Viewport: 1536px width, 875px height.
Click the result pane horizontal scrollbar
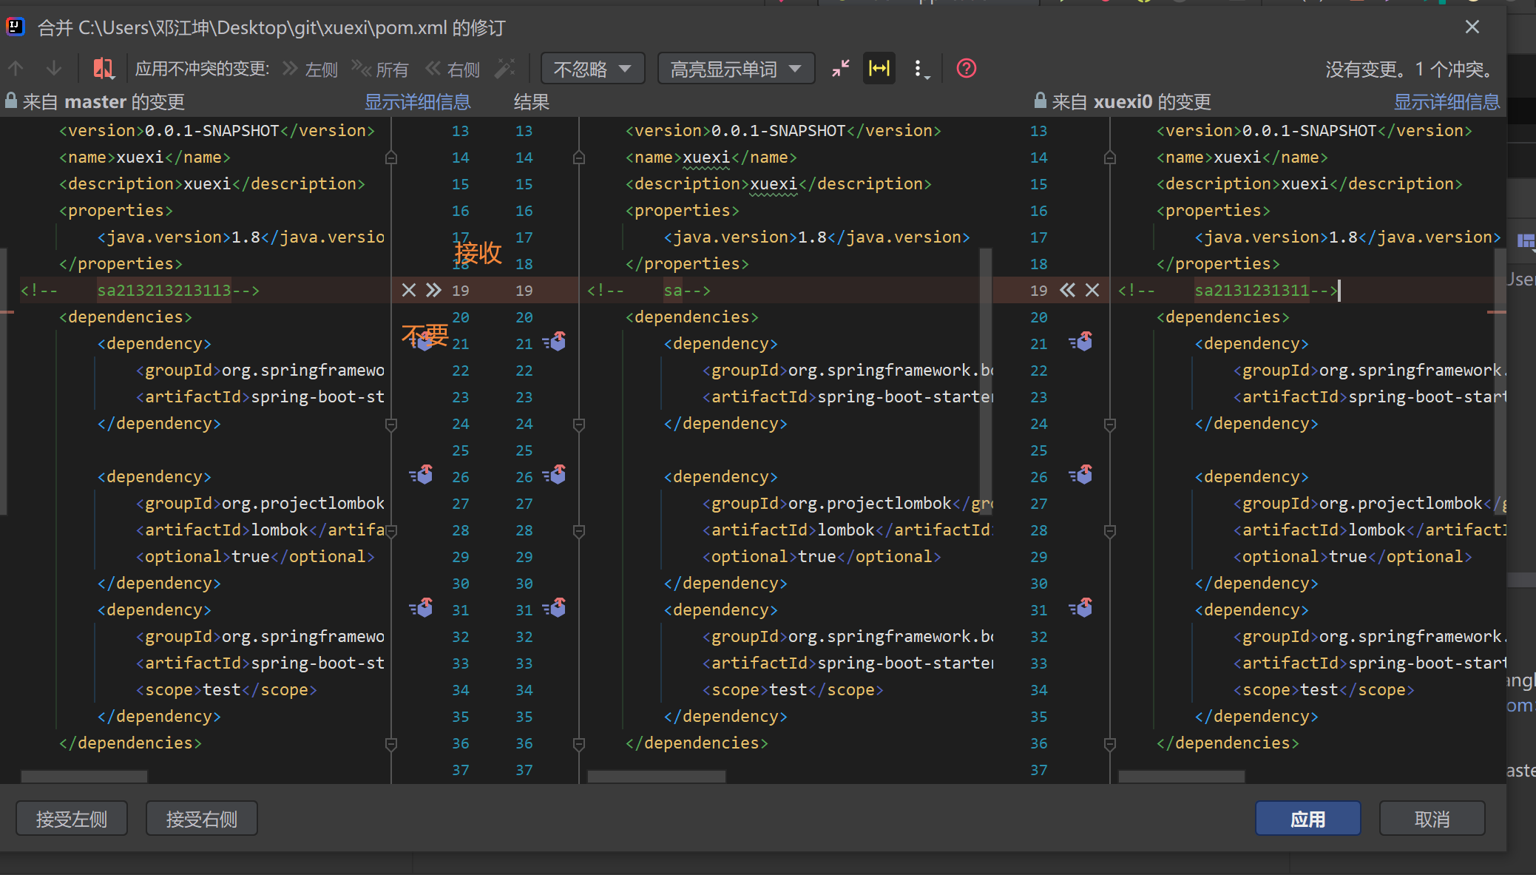[656, 776]
